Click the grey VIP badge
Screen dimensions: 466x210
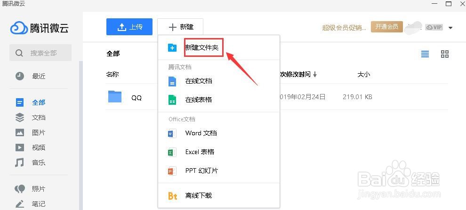pos(434,27)
